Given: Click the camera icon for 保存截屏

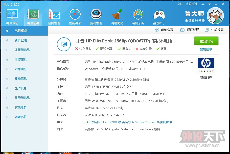Looking at the screenshot, I should coord(182,30).
